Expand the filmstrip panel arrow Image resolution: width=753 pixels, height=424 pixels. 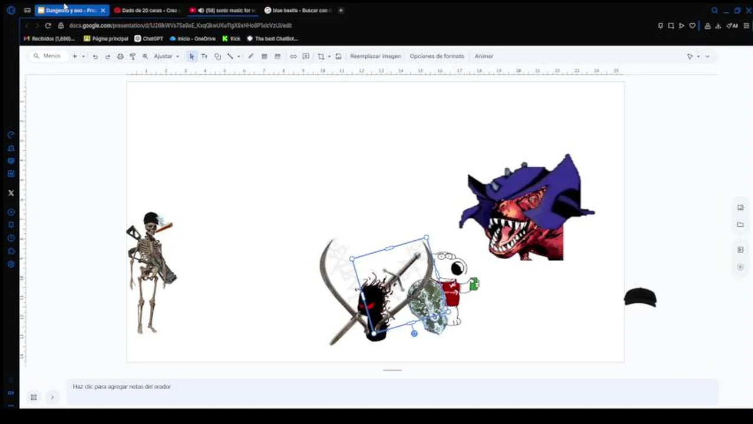(x=52, y=397)
